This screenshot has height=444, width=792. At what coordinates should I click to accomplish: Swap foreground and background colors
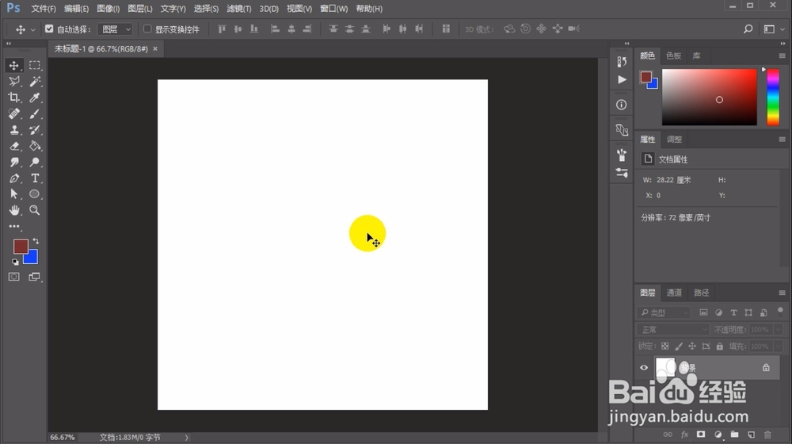tap(36, 241)
